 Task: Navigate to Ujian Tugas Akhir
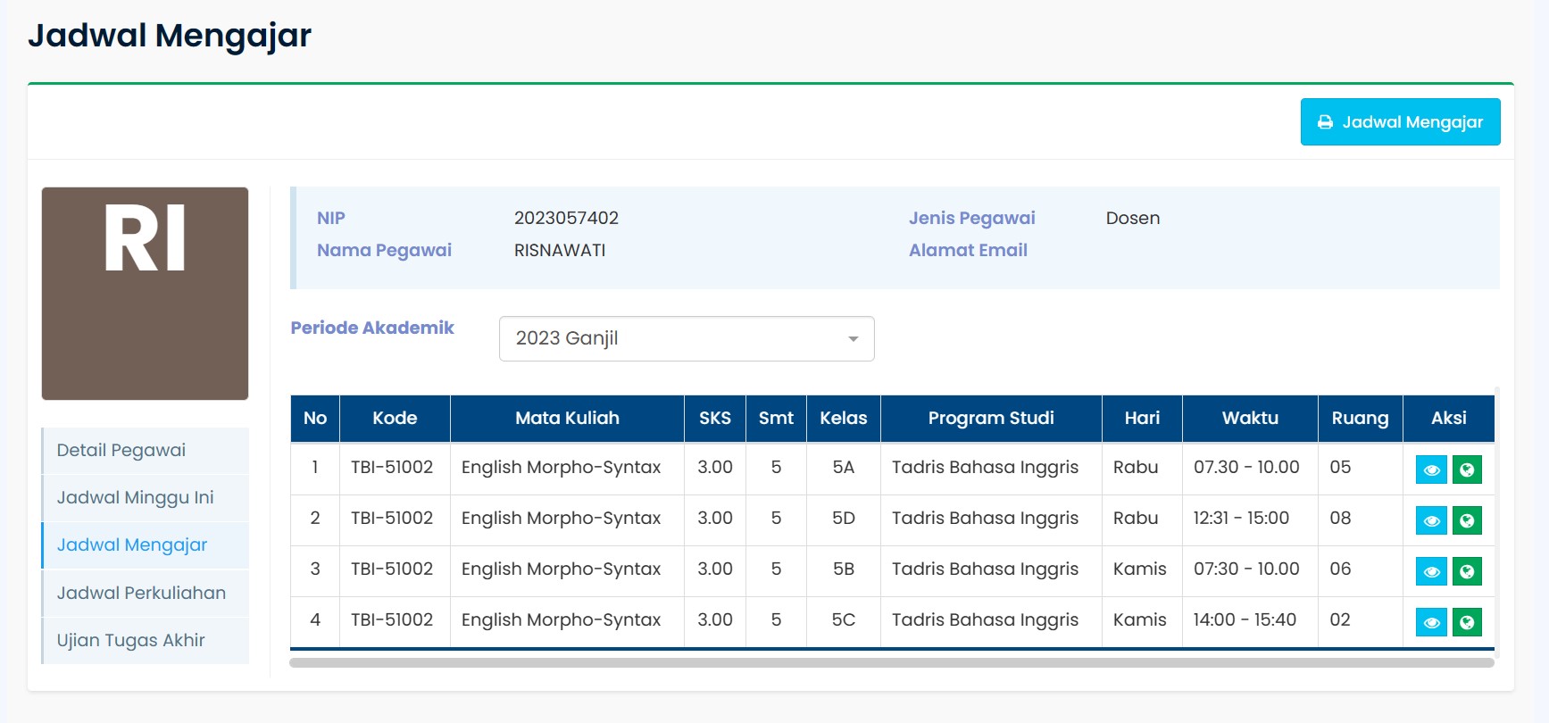[130, 641]
